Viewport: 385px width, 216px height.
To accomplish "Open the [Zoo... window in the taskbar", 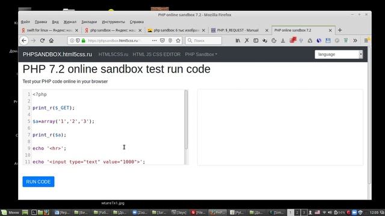I will (140, 212).
